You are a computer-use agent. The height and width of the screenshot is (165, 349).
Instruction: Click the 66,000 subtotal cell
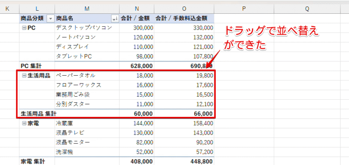click(184, 114)
